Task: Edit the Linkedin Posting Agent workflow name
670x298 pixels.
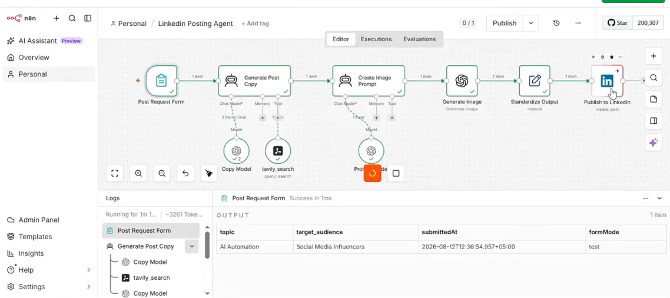Action: 195,24
